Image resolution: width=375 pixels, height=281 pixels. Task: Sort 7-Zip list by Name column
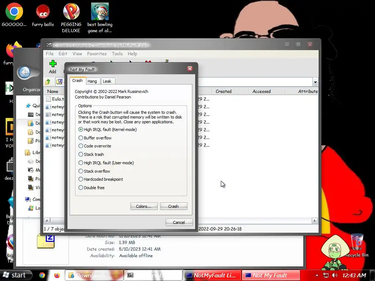point(55,91)
